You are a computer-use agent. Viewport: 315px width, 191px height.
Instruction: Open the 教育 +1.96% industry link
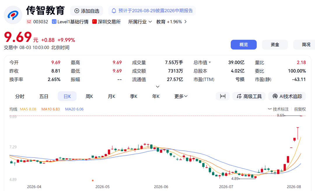171,22
